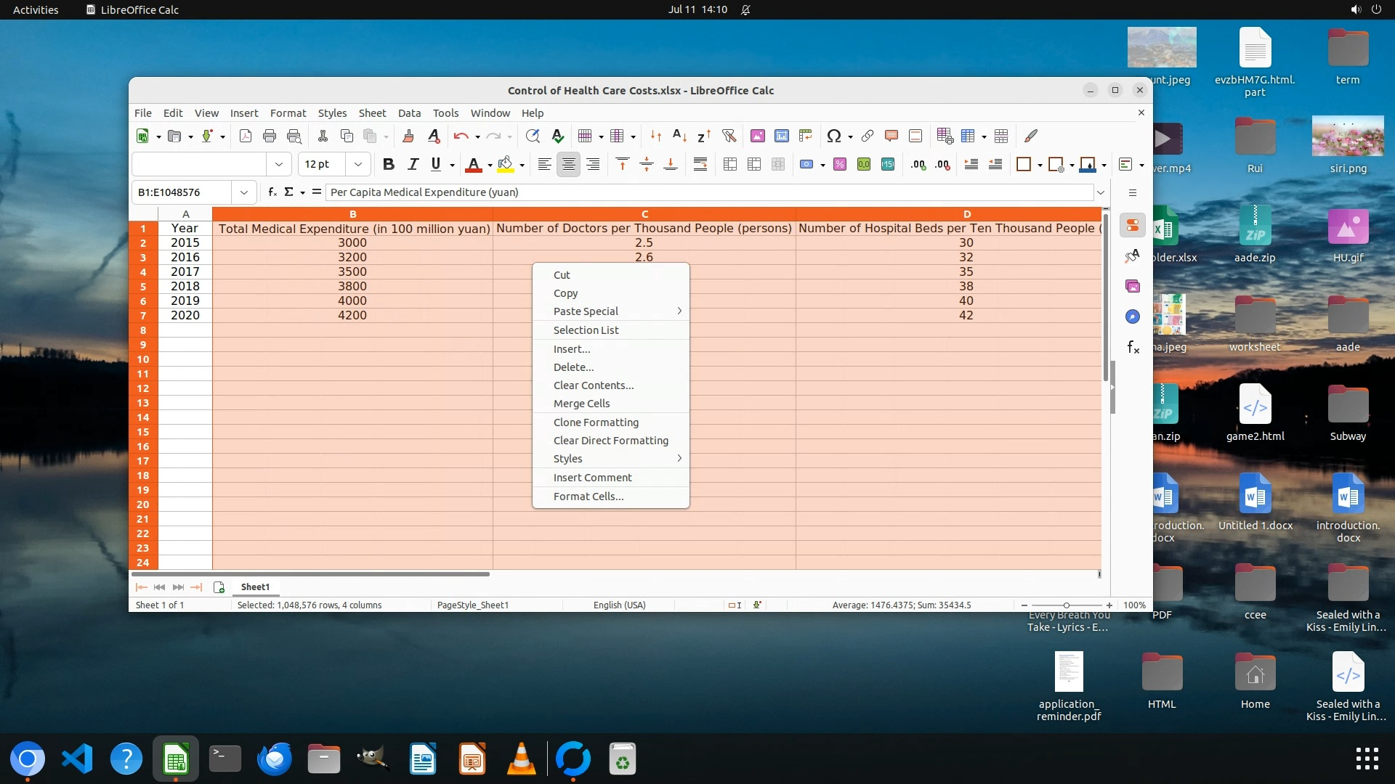
Task: Open the sidebar Navigator compass icon
Action: (1132, 317)
